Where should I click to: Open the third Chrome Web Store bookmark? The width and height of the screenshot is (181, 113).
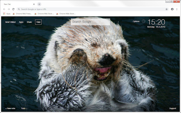point(66,14)
